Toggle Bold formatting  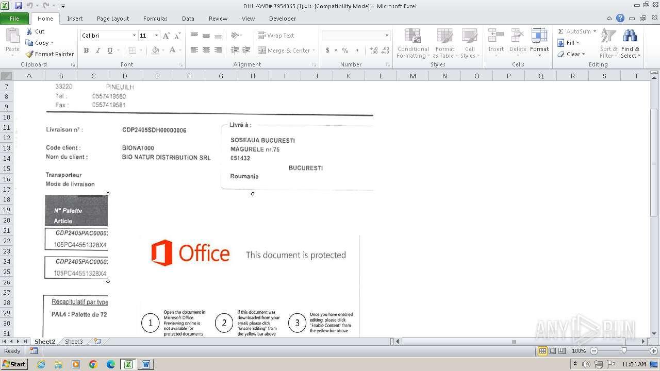point(86,50)
